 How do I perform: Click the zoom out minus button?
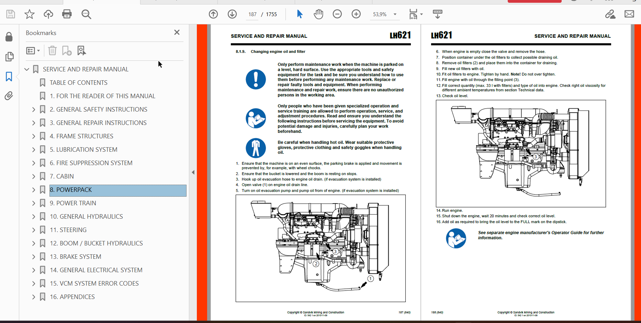(x=337, y=14)
